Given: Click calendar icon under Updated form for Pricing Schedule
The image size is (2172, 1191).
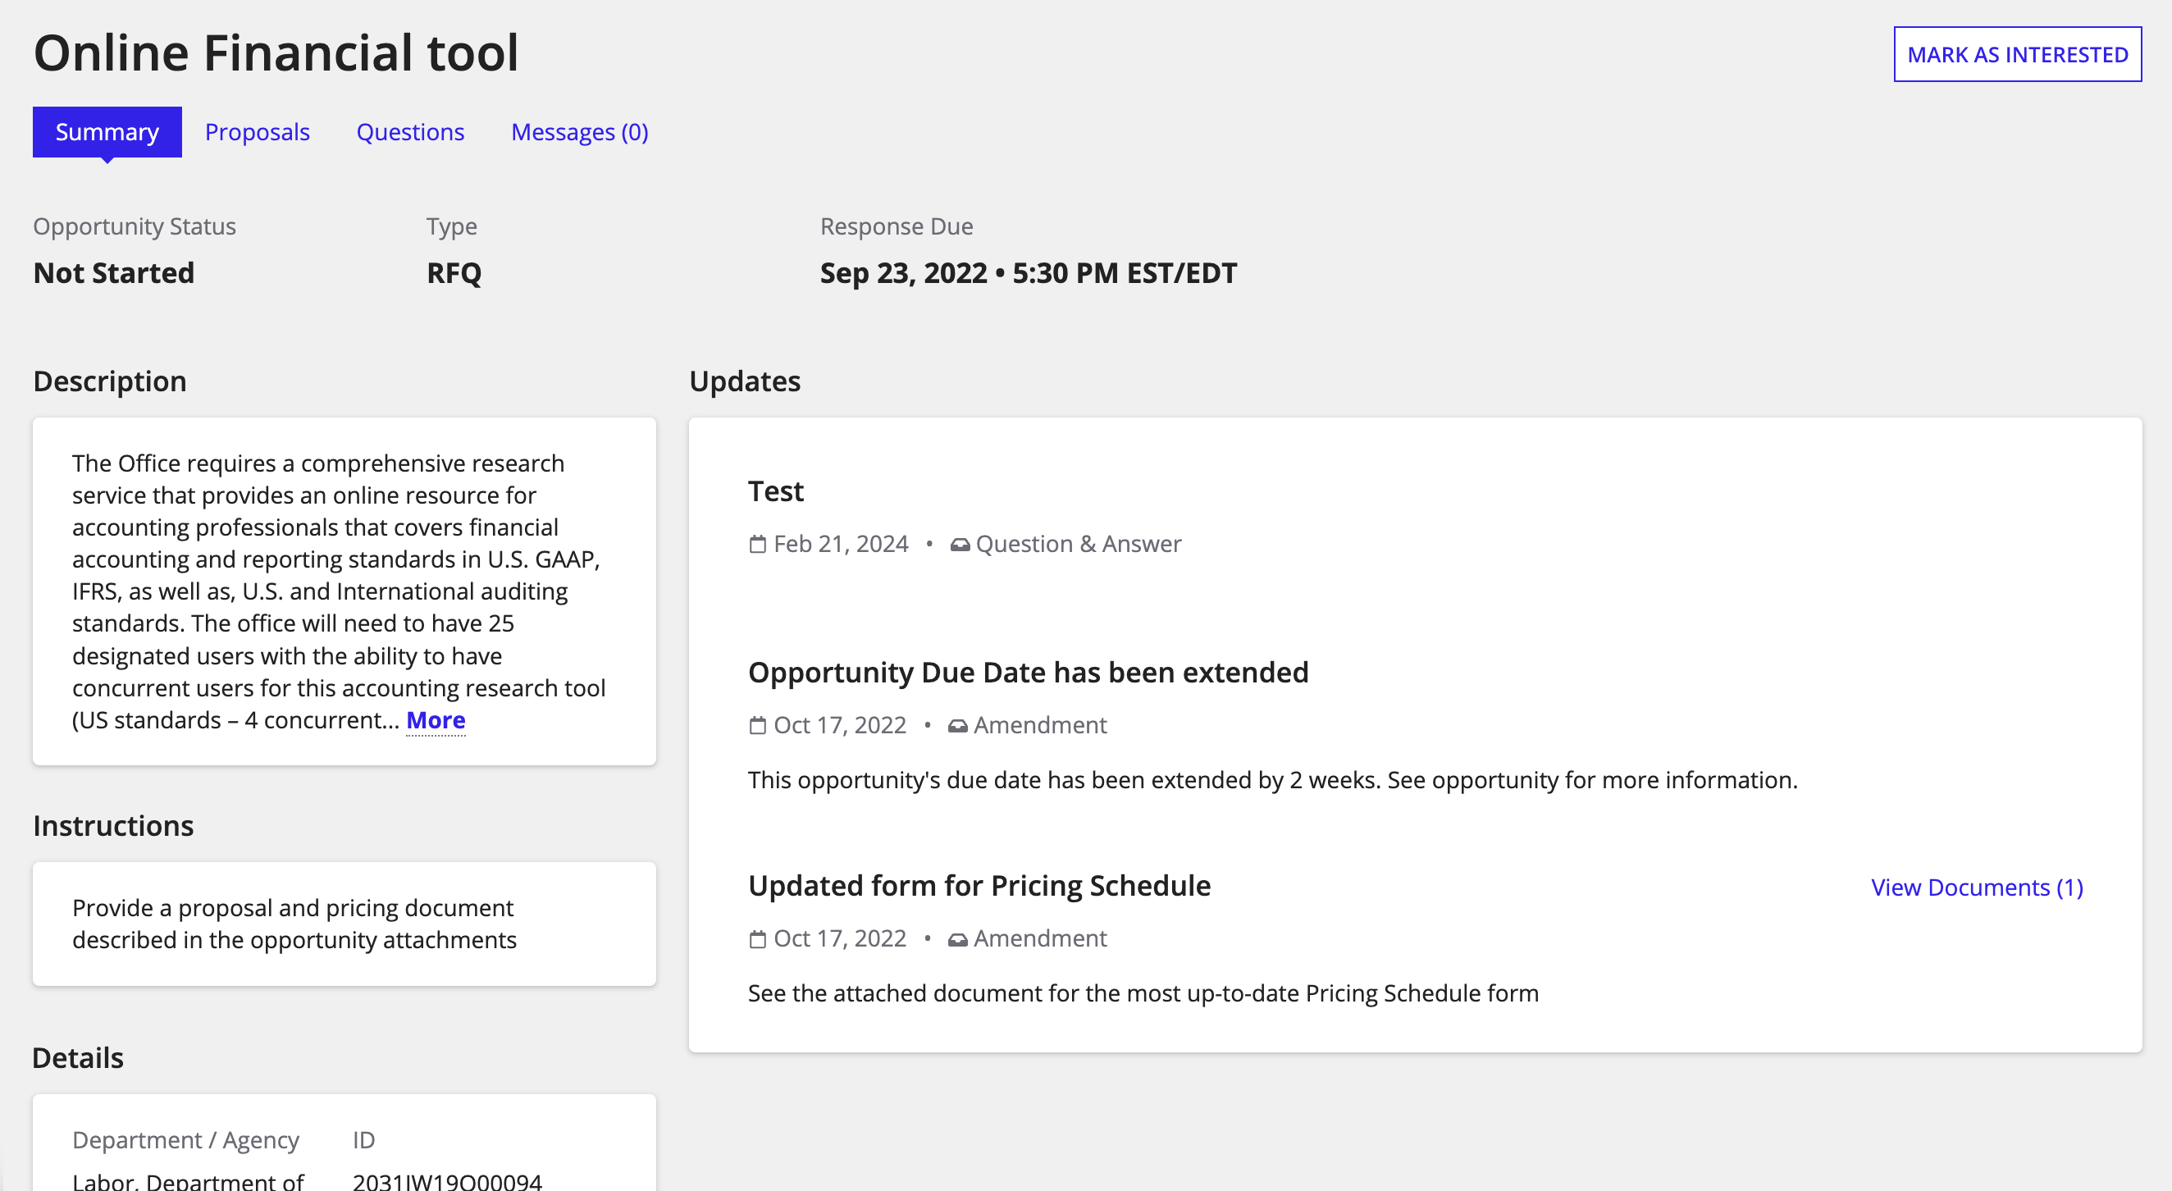Looking at the screenshot, I should point(757,939).
